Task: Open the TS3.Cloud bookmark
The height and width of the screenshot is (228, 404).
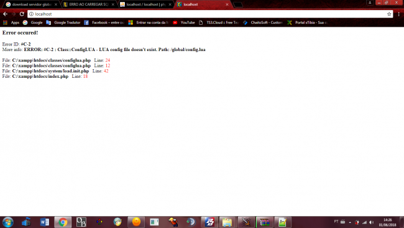Action: (219, 22)
